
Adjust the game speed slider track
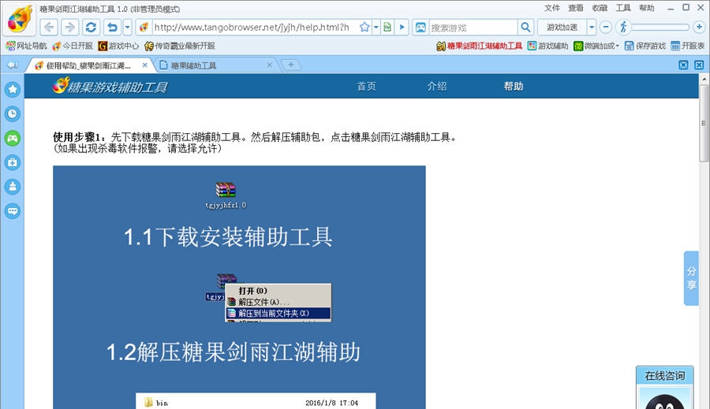[660, 27]
